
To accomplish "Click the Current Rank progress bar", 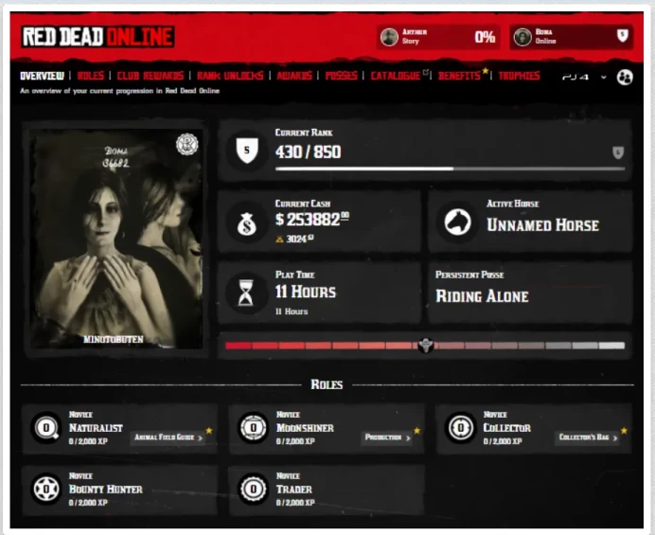I will tap(450, 169).
